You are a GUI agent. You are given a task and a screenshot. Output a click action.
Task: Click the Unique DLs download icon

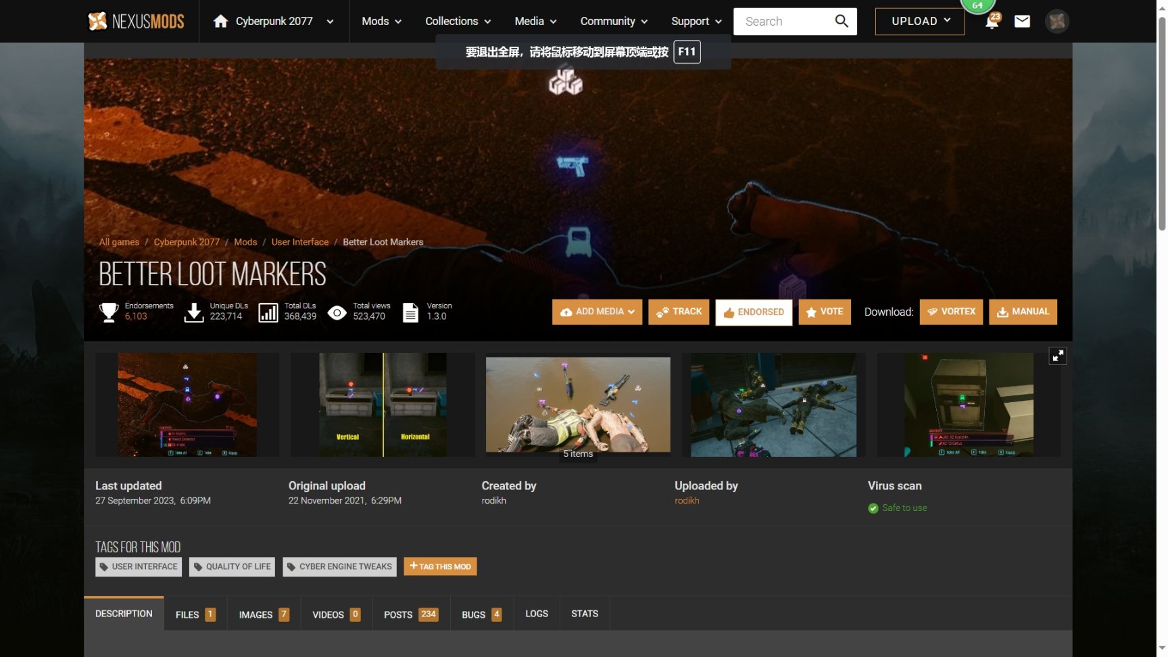pyautogui.click(x=194, y=312)
